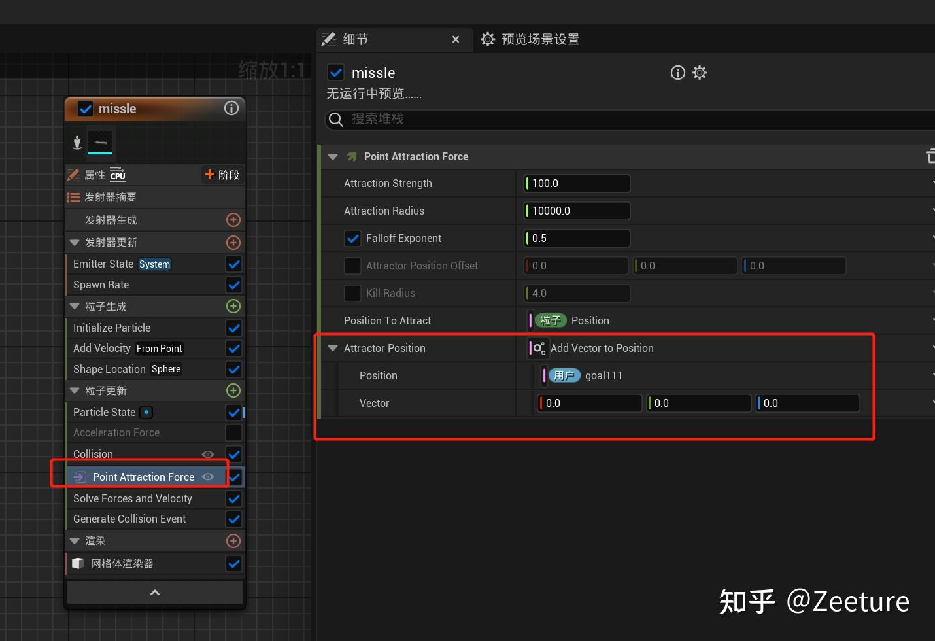935x641 pixels.
Task: Click the emitter thumbnail in missle node
Action: click(x=100, y=142)
